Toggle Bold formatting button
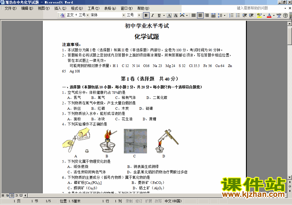Image resolution: width=292 pixels, height=205 pixels. coord(146,15)
